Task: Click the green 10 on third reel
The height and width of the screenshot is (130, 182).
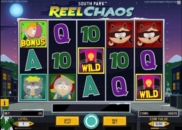Action: (x=91, y=34)
